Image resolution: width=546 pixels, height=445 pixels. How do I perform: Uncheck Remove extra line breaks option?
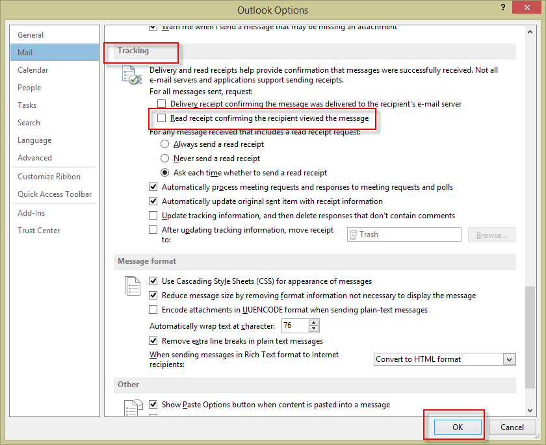coord(153,340)
